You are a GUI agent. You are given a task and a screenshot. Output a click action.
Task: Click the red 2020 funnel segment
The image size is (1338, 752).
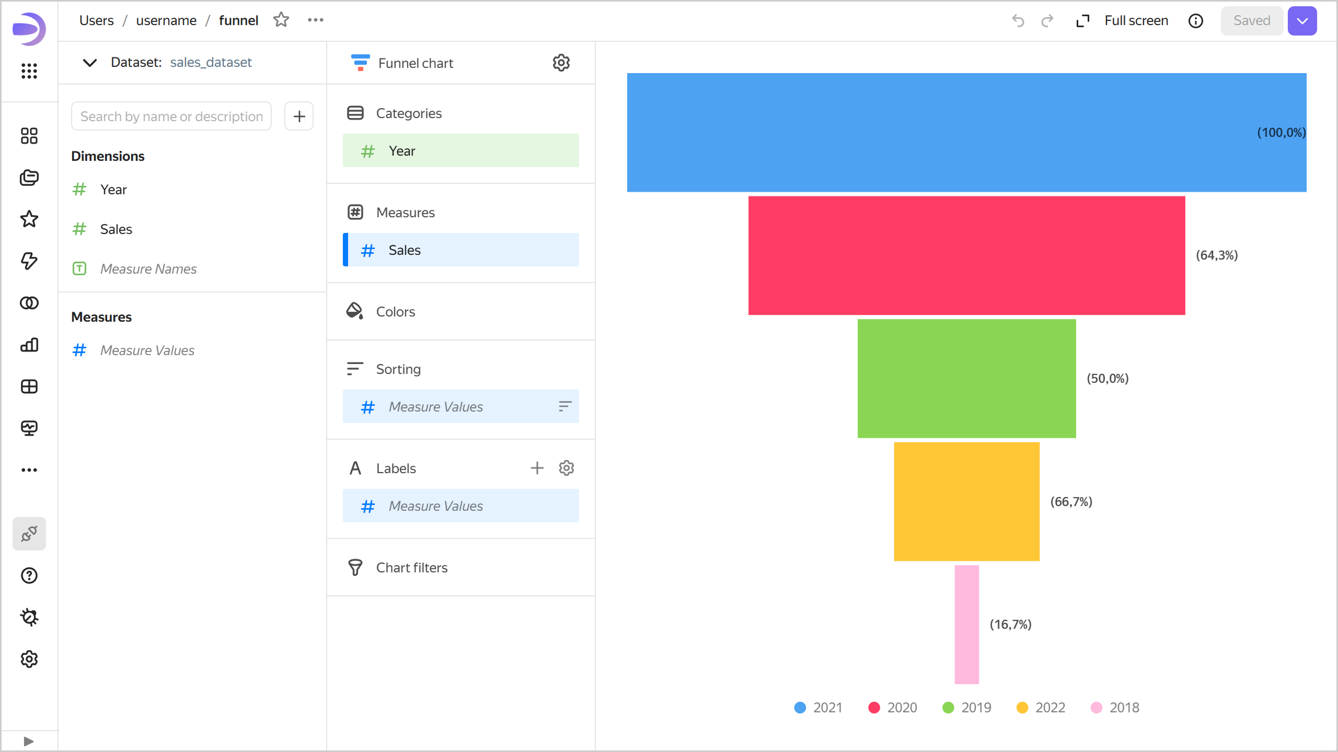click(x=966, y=255)
